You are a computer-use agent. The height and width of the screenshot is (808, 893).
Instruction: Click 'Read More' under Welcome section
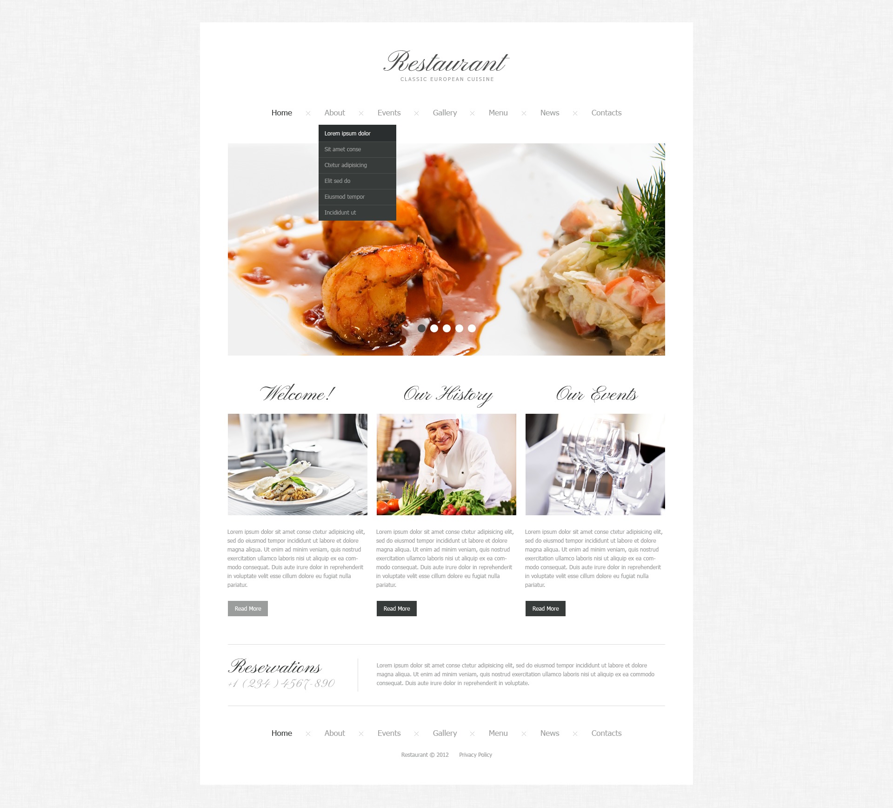pyautogui.click(x=247, y=609)
